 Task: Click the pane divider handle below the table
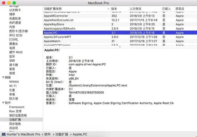[x=120, y=47]
